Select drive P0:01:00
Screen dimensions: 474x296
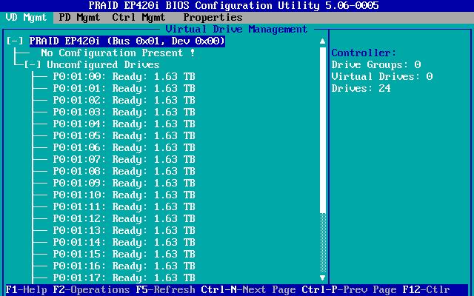point(124,76)
